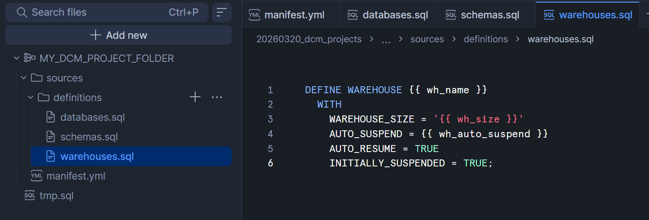Click the breadcrumb ellipsis to show hidden path
Viewport: 649px width, 220px height.
(x=386, y=40)
